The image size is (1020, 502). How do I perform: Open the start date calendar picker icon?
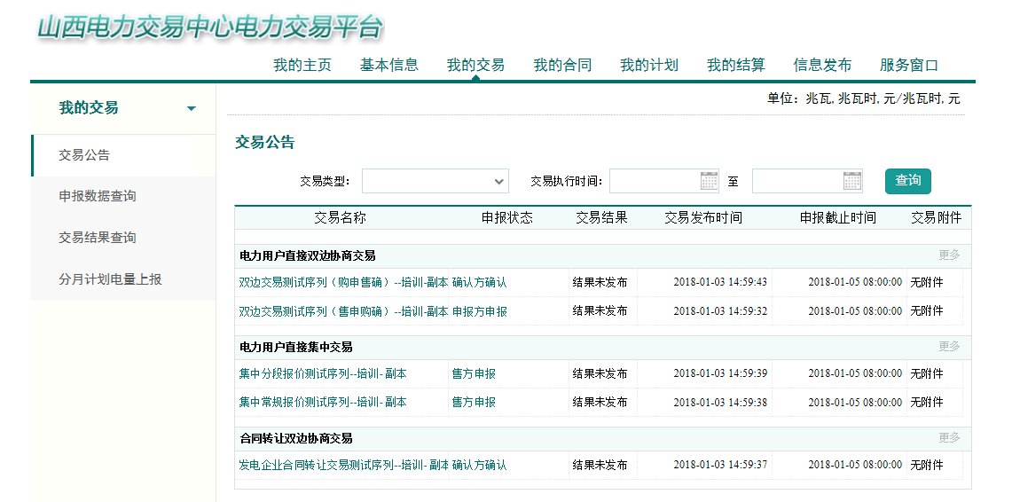point(709,181)
